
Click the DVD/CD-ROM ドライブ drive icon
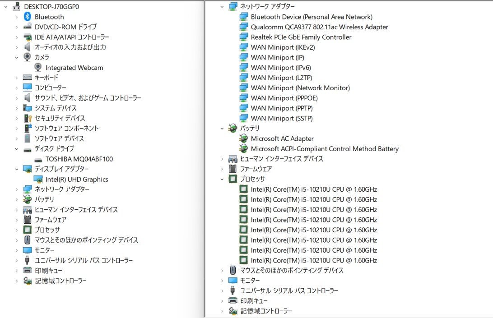[28, 27]
